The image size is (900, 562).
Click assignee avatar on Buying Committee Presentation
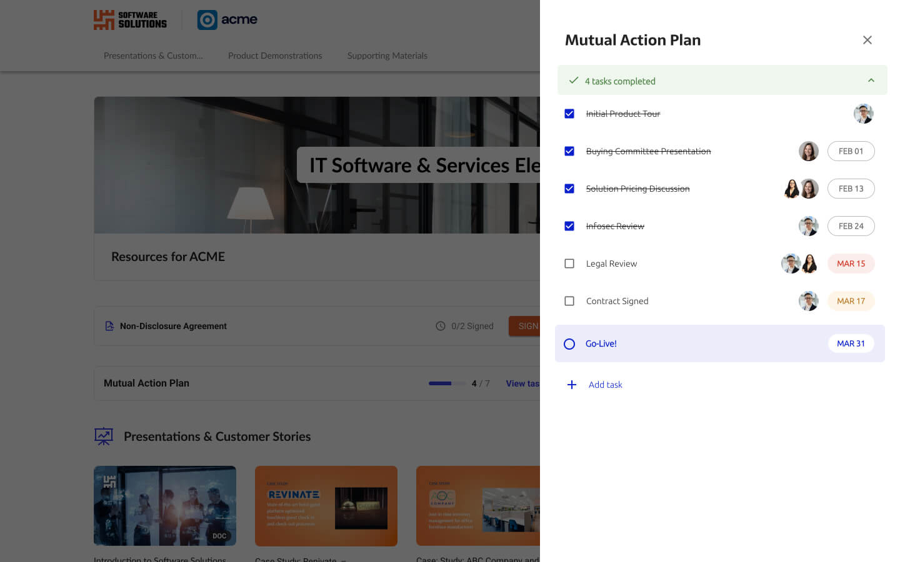(x=808, y=151)
